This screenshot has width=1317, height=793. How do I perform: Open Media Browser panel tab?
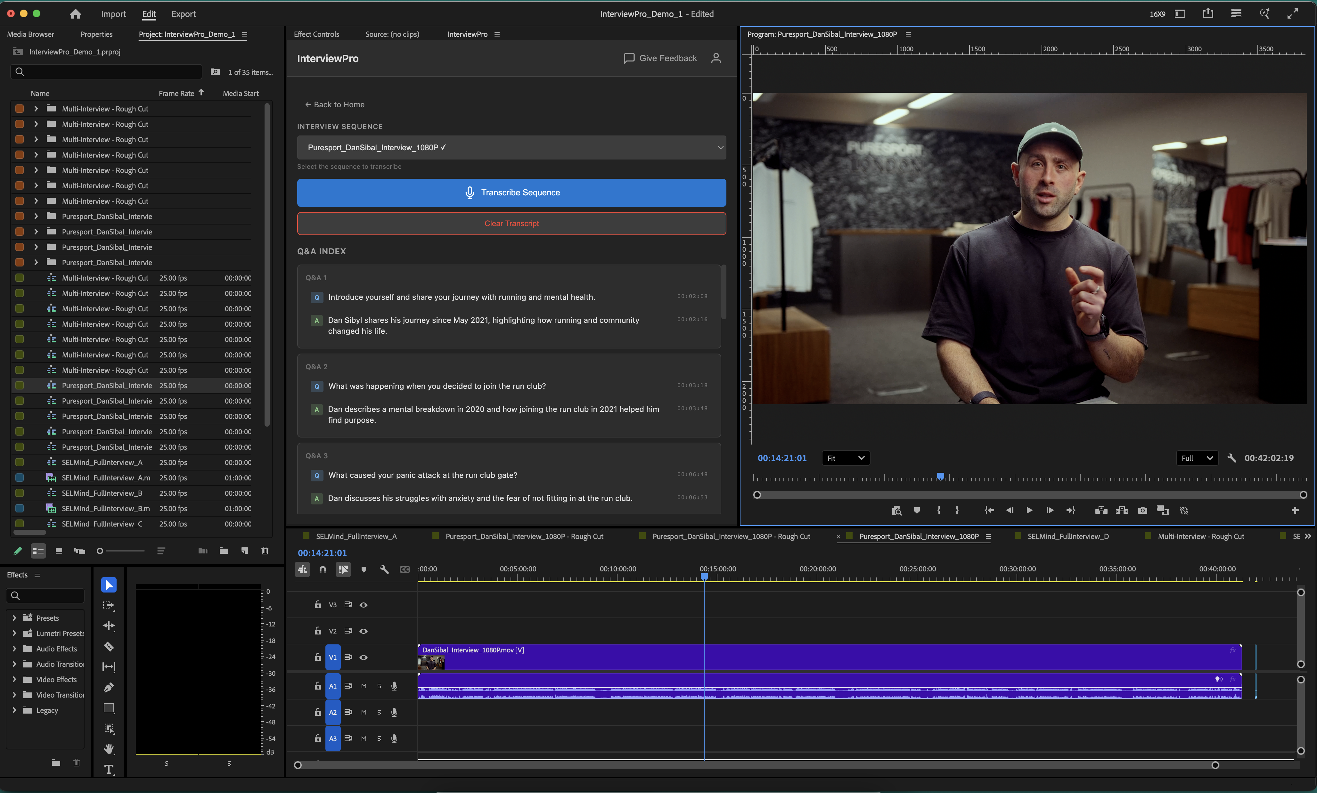(30, 34)
